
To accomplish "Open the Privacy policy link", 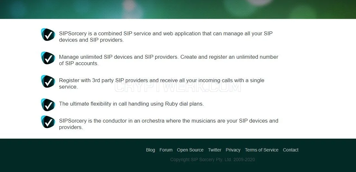I will (233, 150).
